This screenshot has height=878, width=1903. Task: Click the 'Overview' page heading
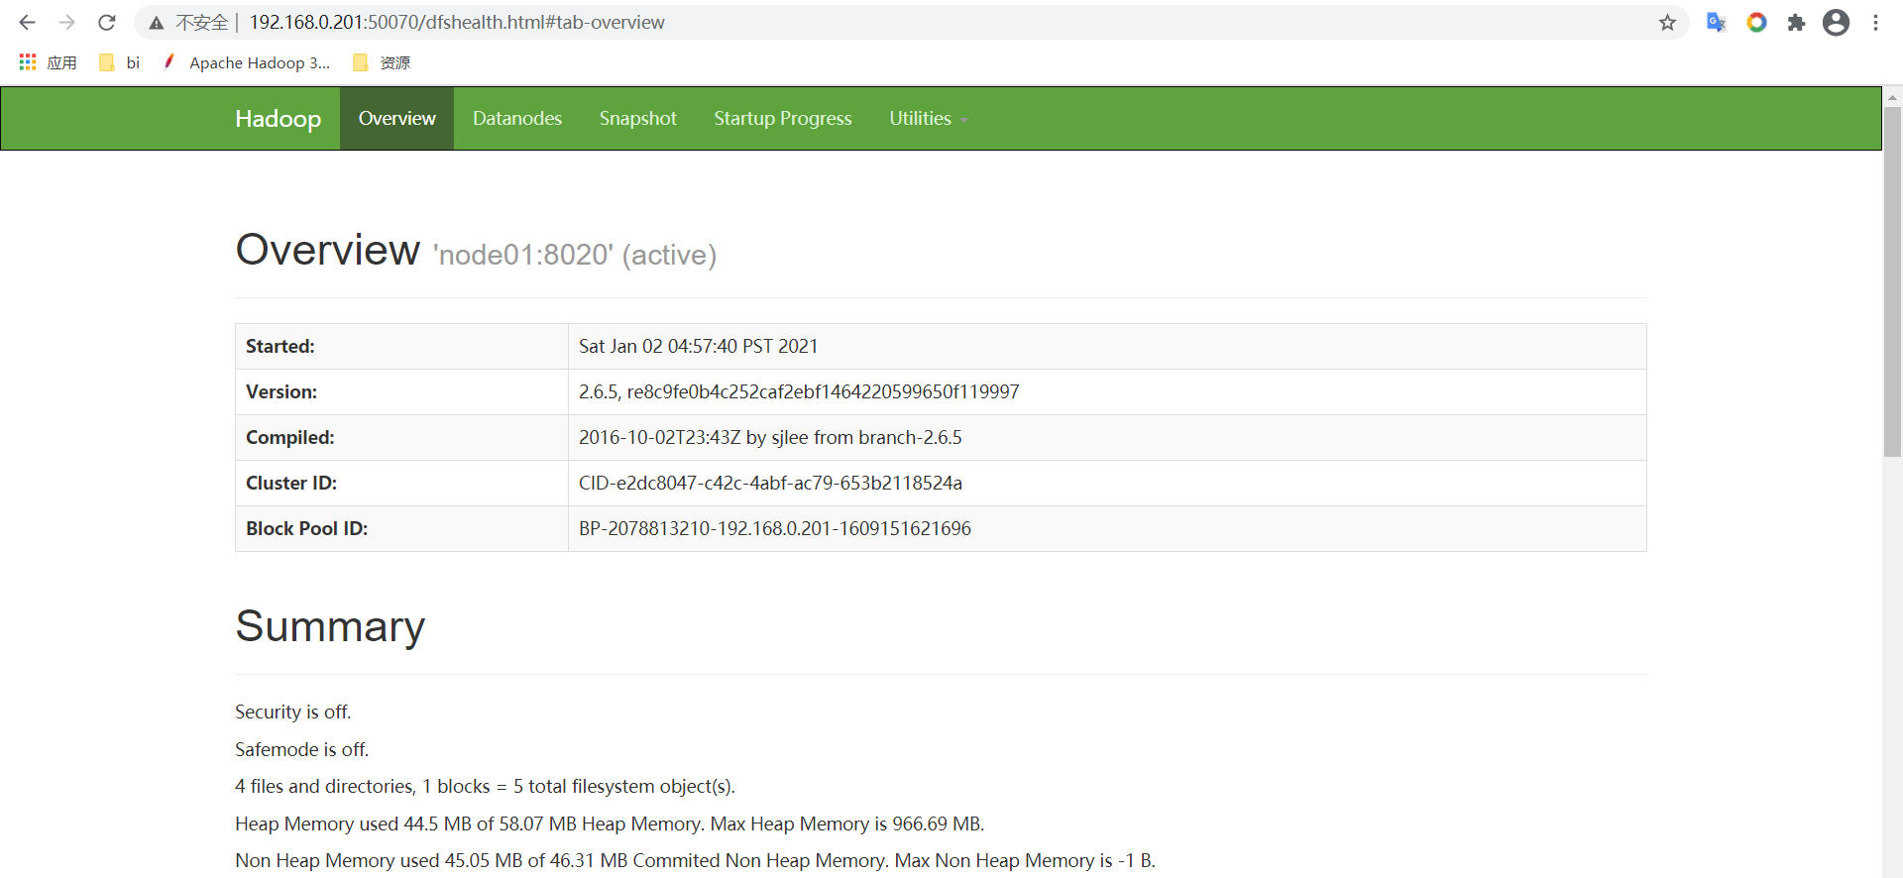point(327,249)
